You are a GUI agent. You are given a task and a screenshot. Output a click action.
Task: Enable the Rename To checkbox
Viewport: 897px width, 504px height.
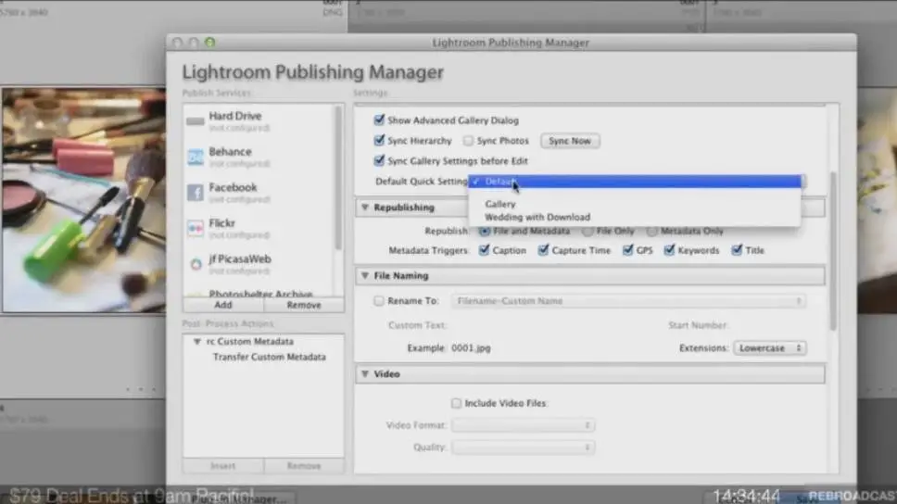tap(379, 301)
